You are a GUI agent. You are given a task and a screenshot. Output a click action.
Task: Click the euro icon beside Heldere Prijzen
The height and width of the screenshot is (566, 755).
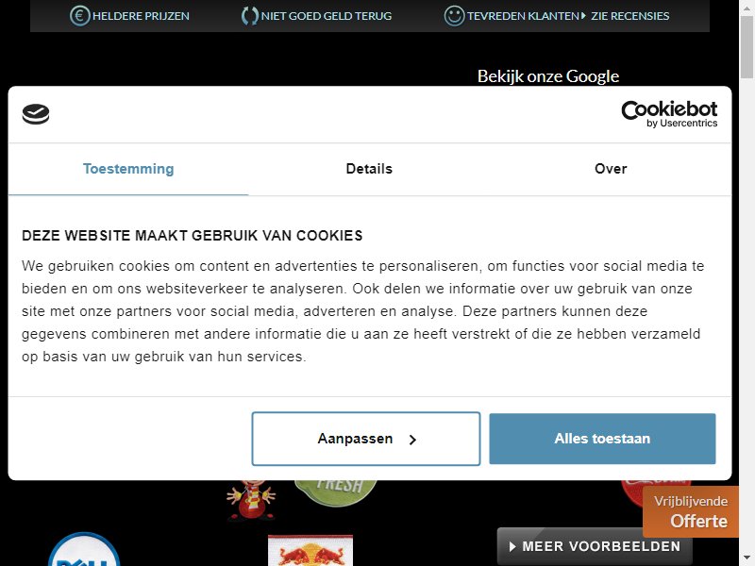coord(79,16)
